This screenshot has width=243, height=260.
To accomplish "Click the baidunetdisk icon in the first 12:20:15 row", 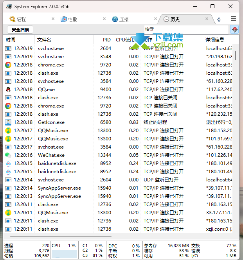I will (8, 163).
